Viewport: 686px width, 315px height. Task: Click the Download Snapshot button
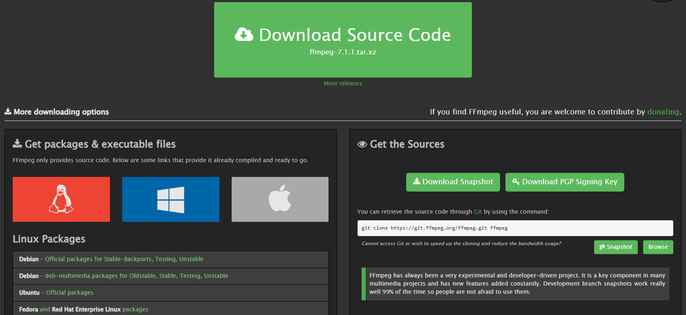pos(453,182)
